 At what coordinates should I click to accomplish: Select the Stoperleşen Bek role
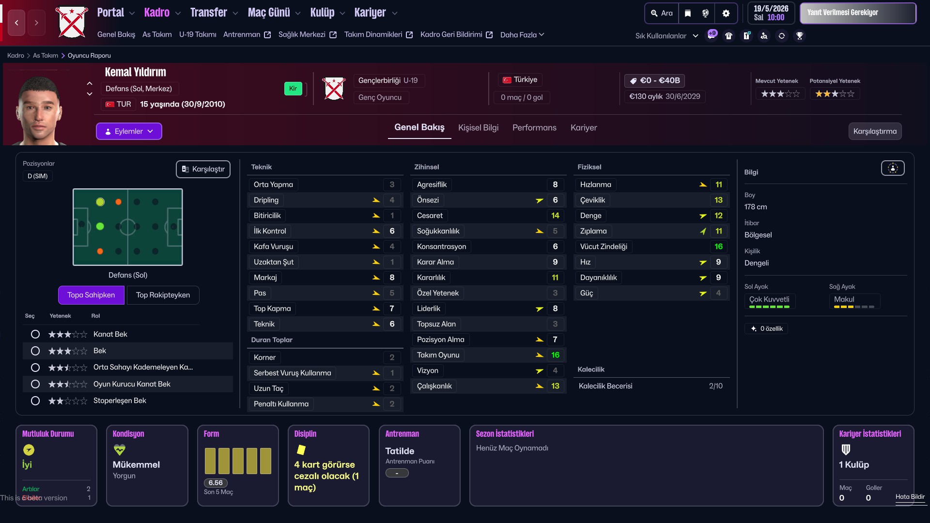pos(35,400)
